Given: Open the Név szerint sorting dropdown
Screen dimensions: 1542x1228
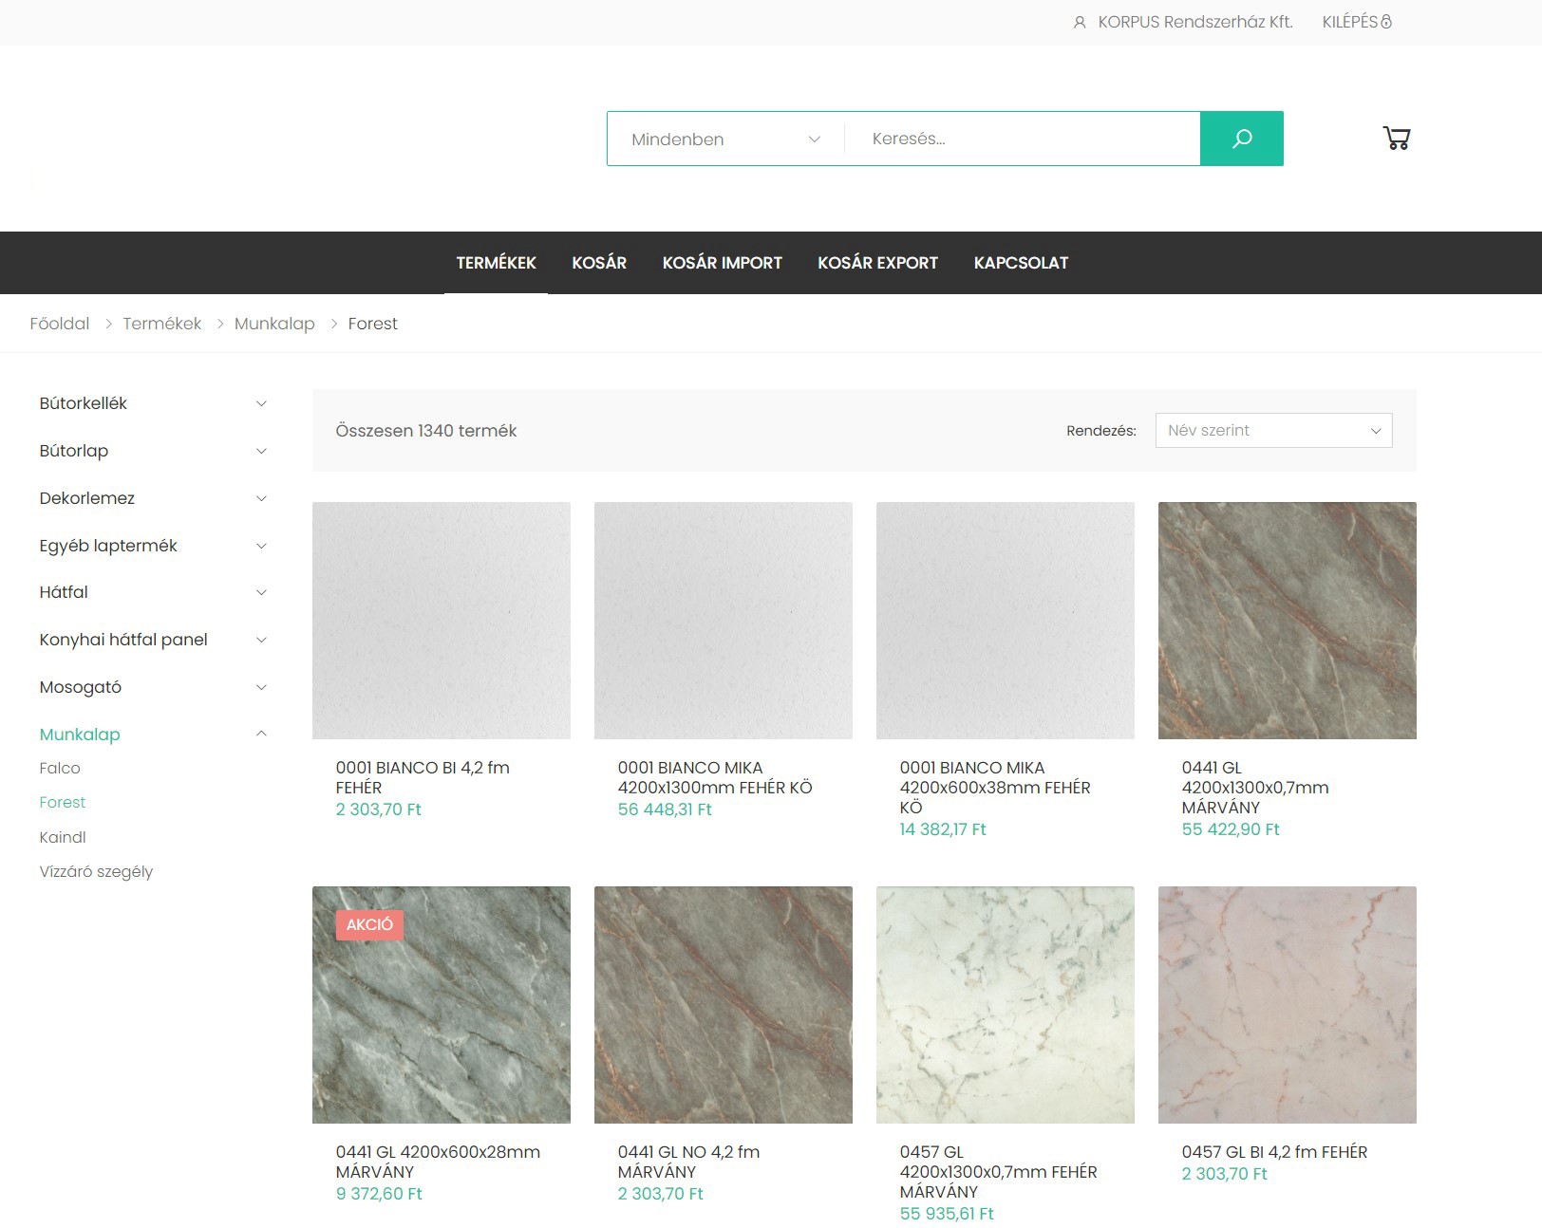Looking at the screenshot, I should (x=1272, y=430).
